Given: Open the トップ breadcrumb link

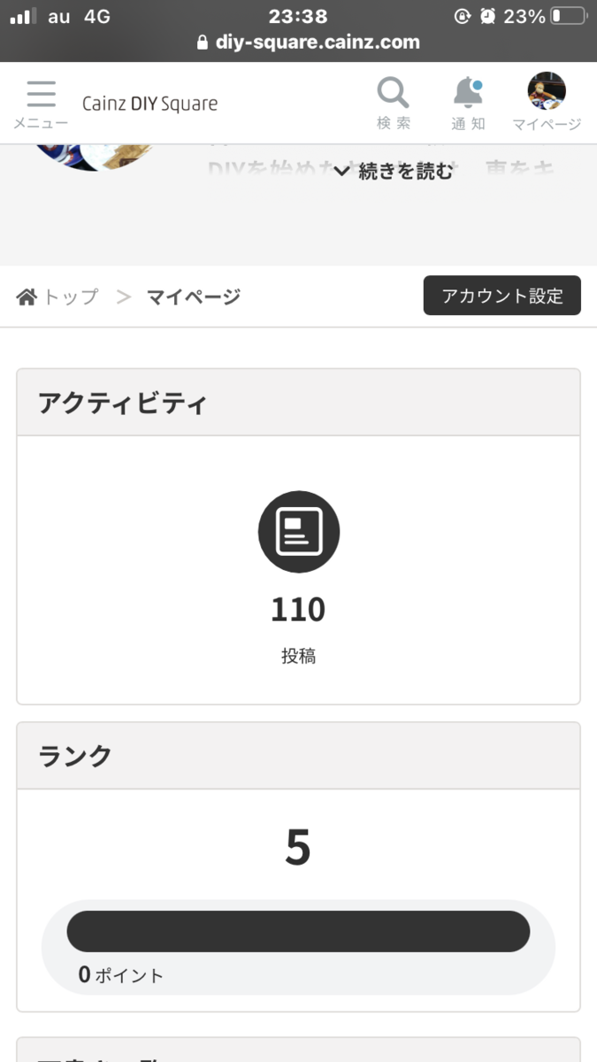Looking at the screenshot, I should click(70, 296).
